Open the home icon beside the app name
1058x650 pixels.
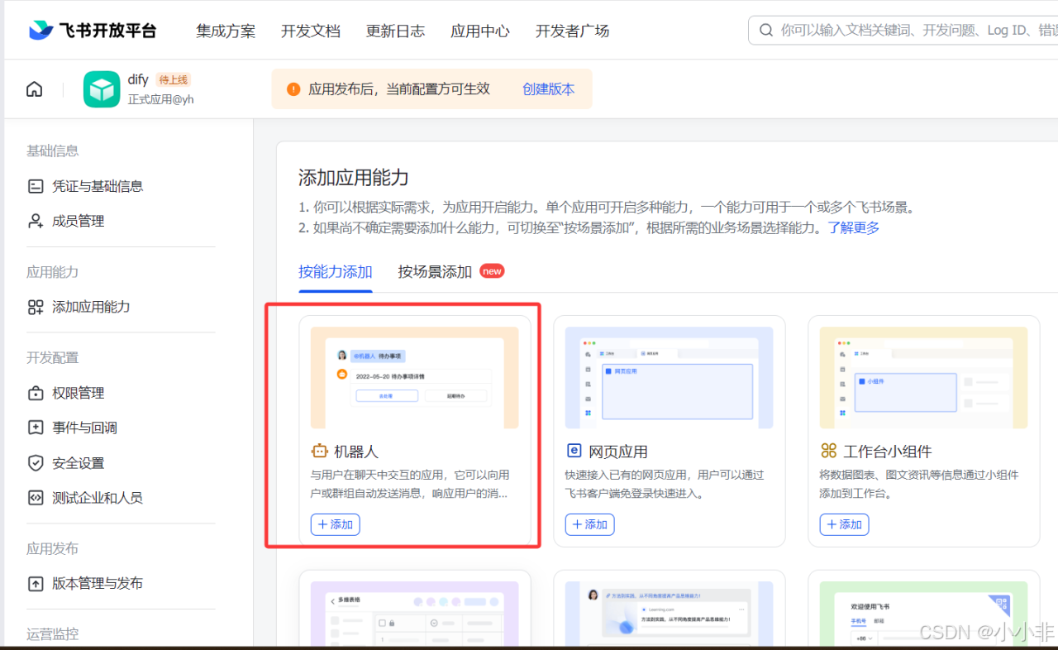pos(34,89)
